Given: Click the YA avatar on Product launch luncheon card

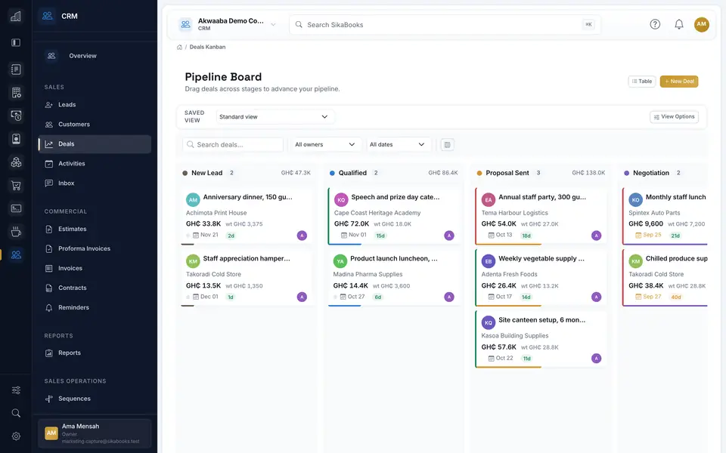Looking at the screenshot, I should (340, 261).
